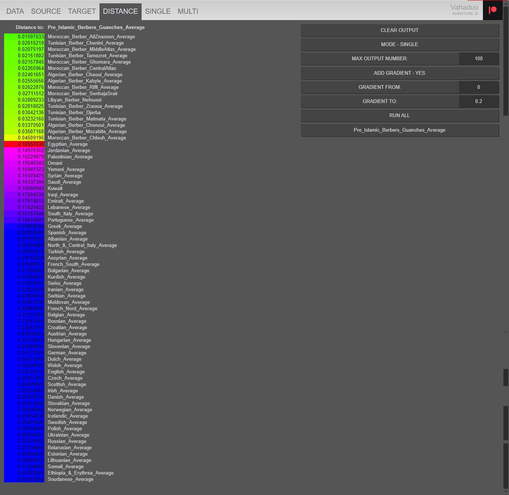The height and width of the screenshot is (495, 509).
Task: Click Algerian_Berber_Kabyle_Average entry
Action: tap(84, 81)
